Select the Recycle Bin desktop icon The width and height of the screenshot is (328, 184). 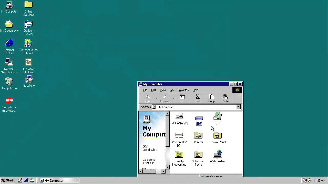coord(9,84)
